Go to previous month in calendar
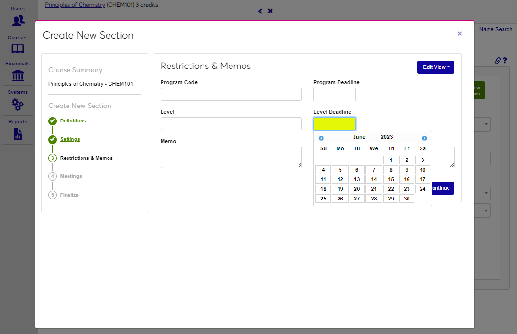517x334 pixels. pos(321,138)
